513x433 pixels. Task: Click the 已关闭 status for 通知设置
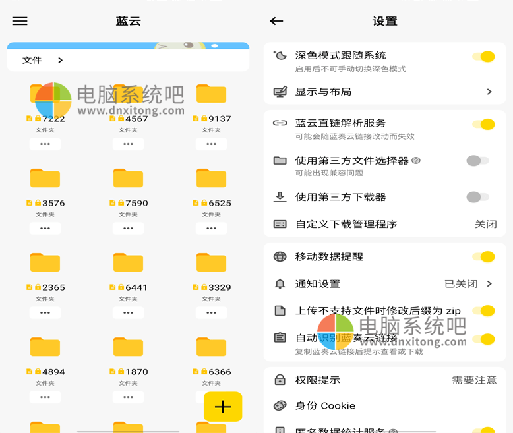pos(461,284)
